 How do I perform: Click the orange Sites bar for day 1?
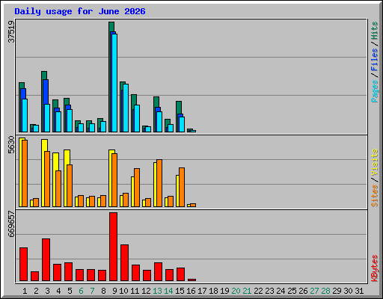[x=25, y=173]
